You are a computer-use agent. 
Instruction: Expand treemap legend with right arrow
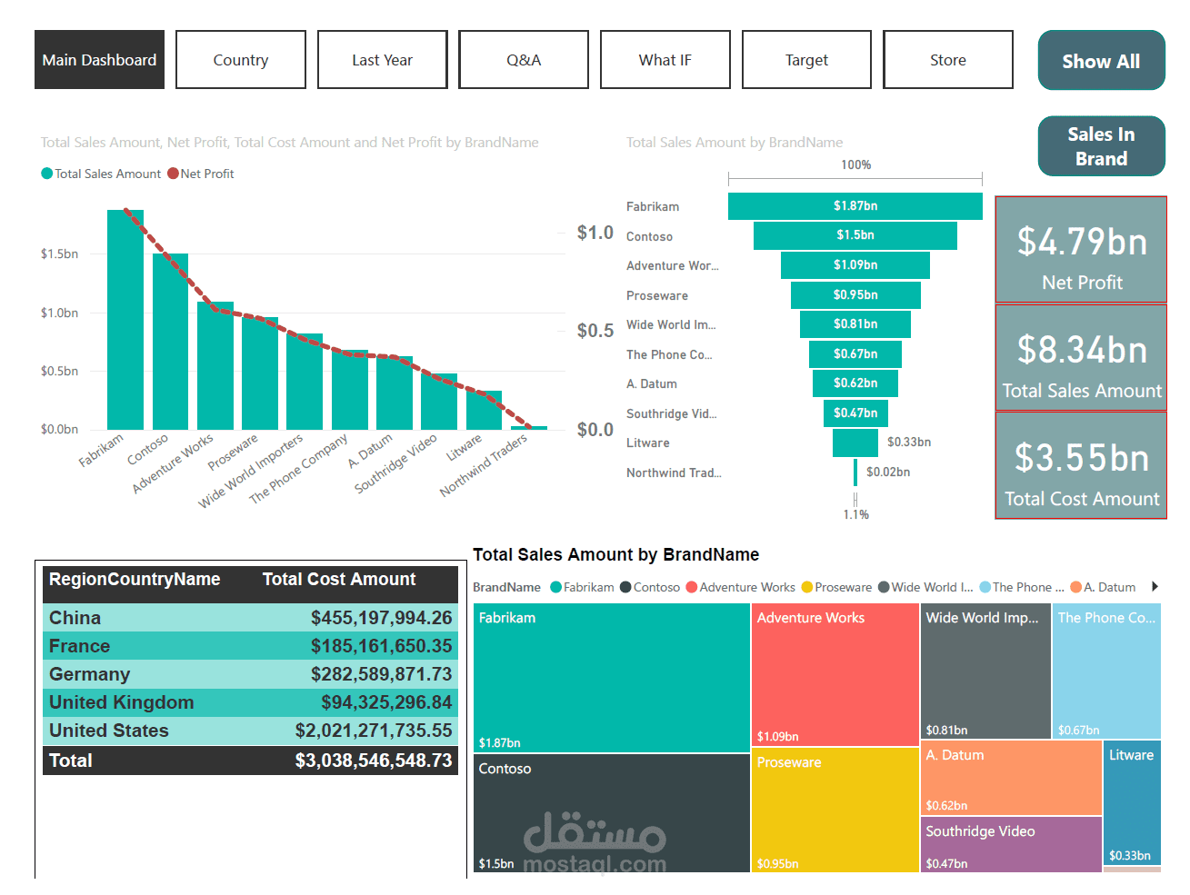coord(1155,587)
